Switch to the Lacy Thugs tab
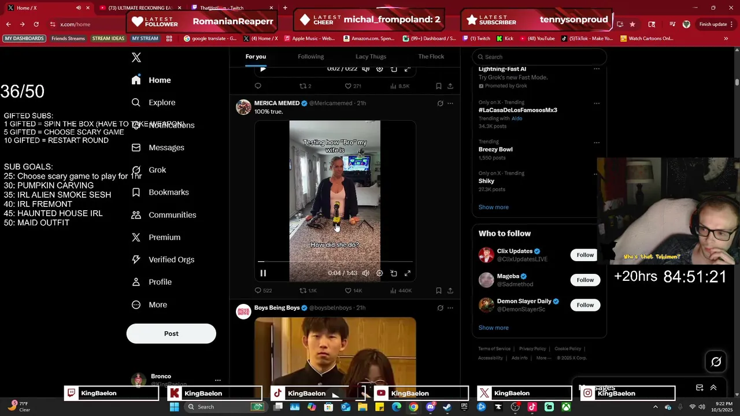Screen dimensions: 740x416 pyautogui.click(x=371, y=57)
